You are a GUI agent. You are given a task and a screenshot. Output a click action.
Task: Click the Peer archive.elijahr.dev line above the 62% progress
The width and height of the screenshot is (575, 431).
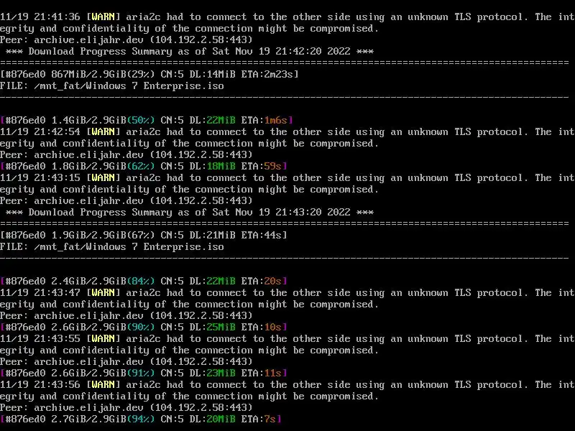(x=126, y=154)
